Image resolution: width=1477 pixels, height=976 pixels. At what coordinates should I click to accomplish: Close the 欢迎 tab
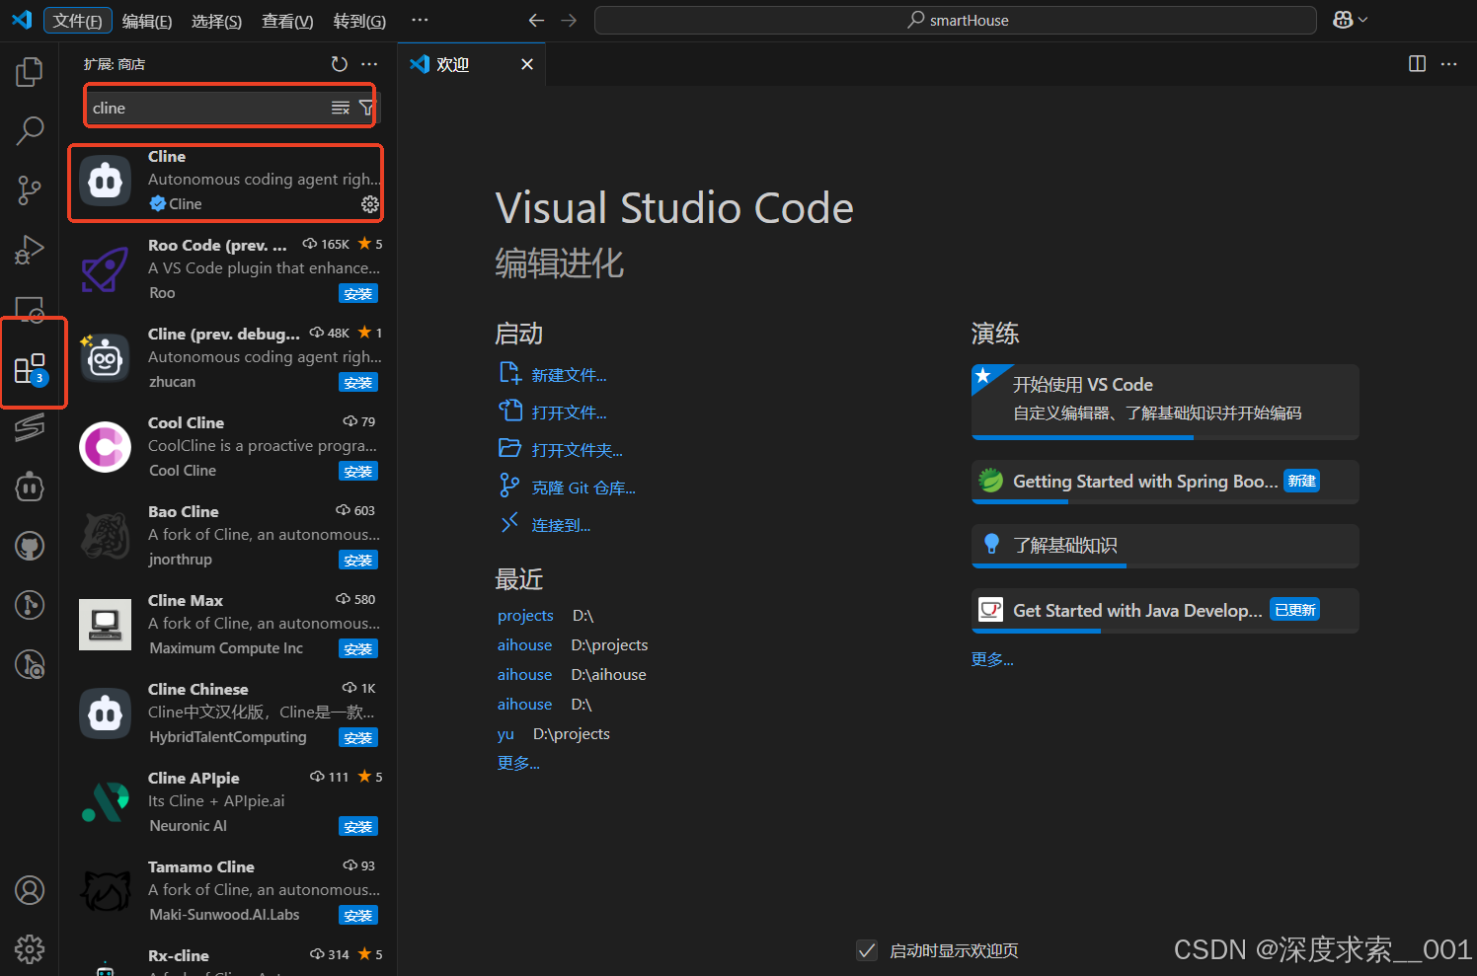(527, 64)
